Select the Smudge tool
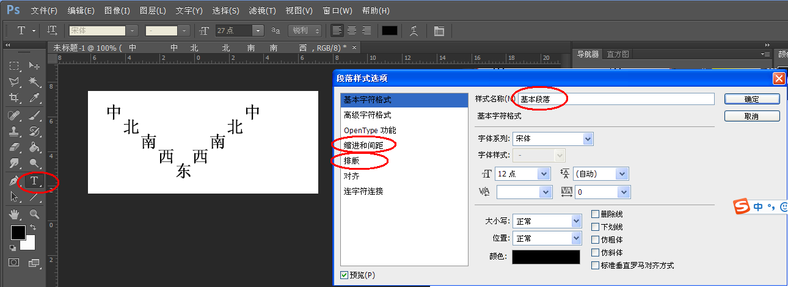Image resolution: width=788 pixels, height=287 pixels. (15, 163)
